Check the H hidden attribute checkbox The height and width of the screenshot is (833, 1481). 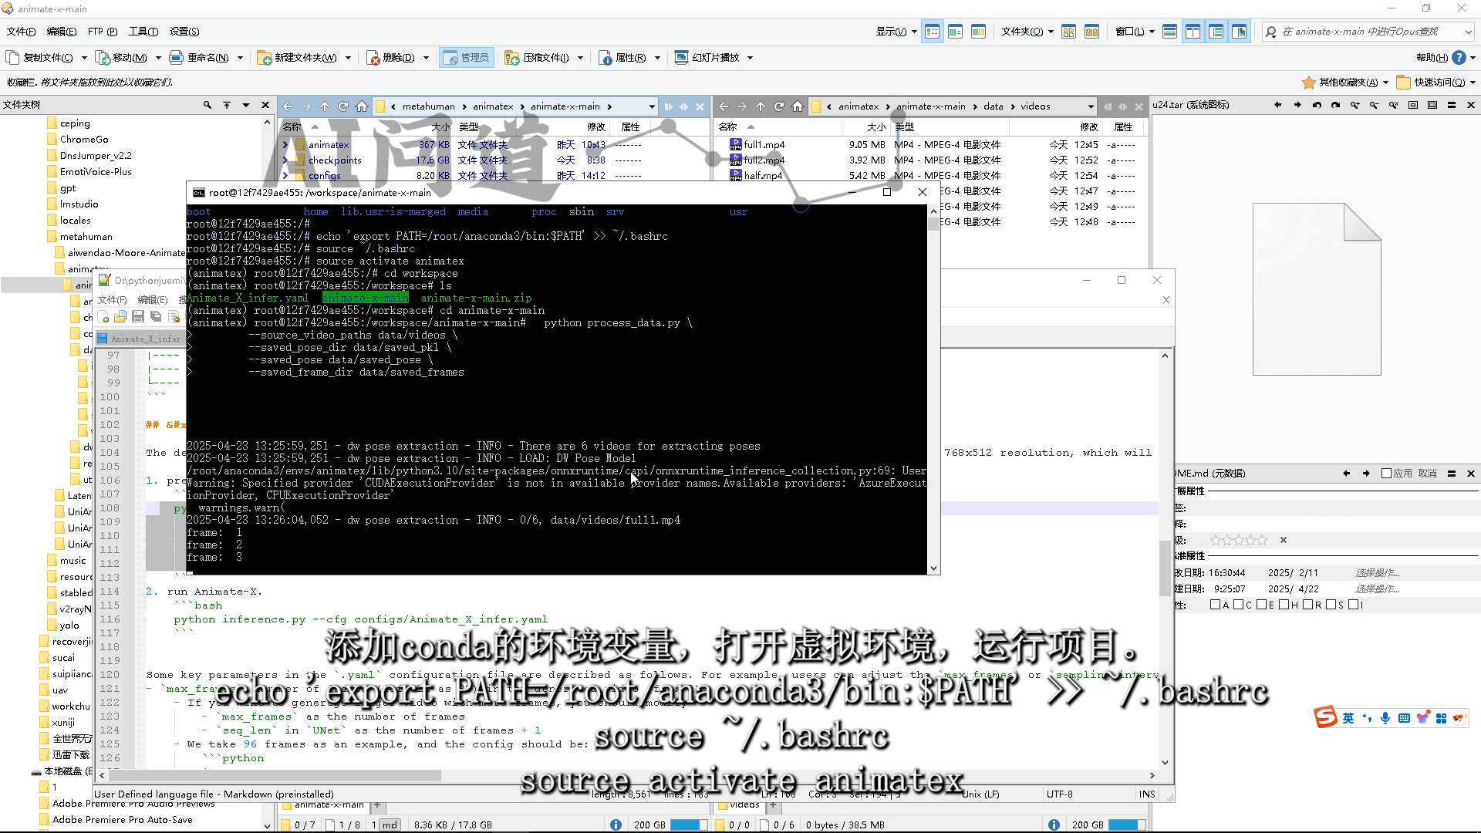pos(1284,605)
